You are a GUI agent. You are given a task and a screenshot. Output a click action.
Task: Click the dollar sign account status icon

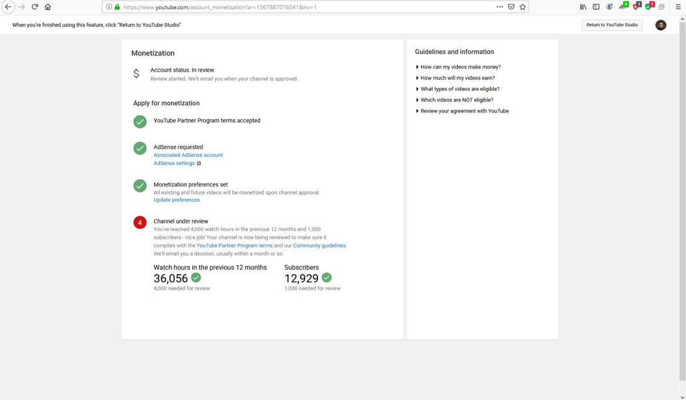pos(136,74)
